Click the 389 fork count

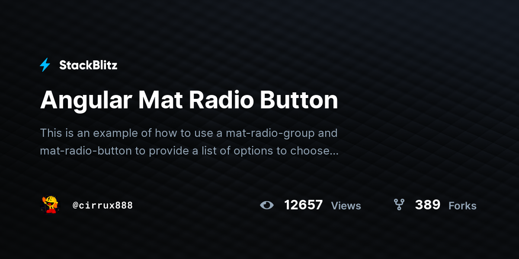pyautogui.click(x=428, y=205)
